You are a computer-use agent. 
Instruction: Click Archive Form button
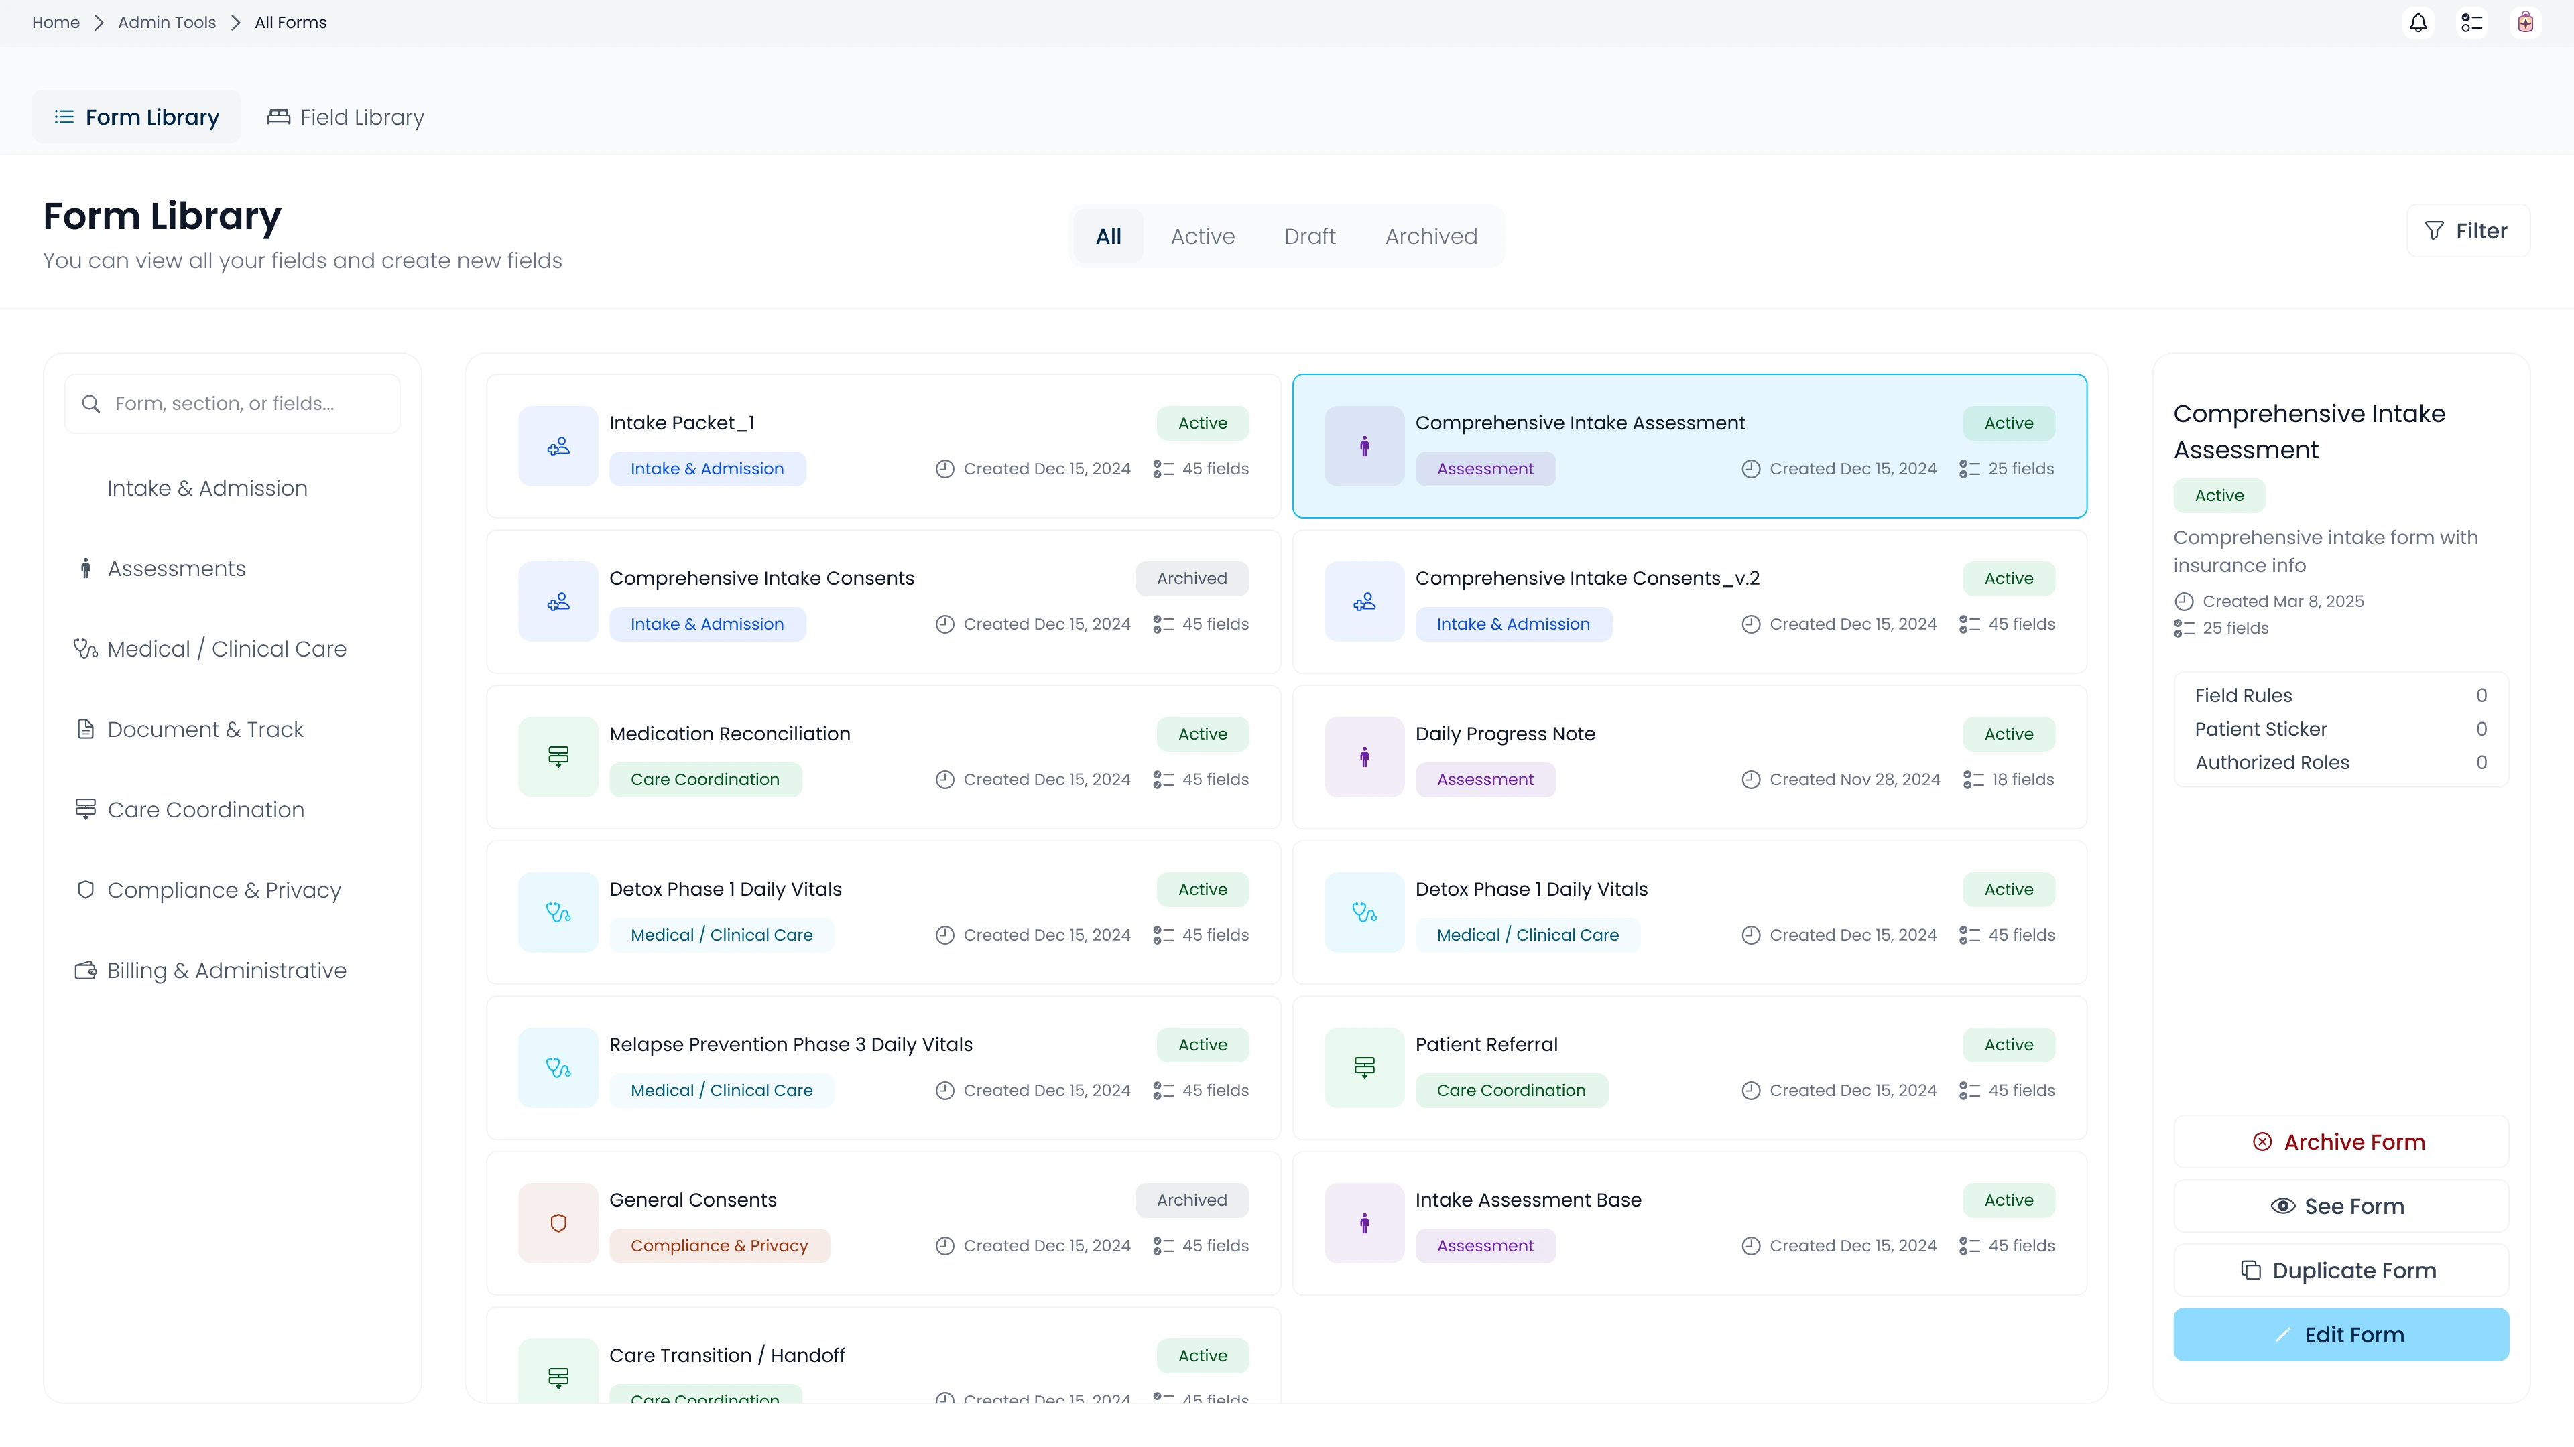pyautogui.click(x=2340, y=1142)
